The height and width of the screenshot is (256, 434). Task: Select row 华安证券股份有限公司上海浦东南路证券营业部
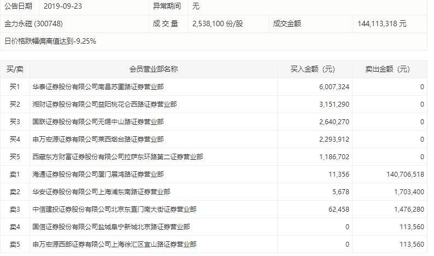click(213, 191)
